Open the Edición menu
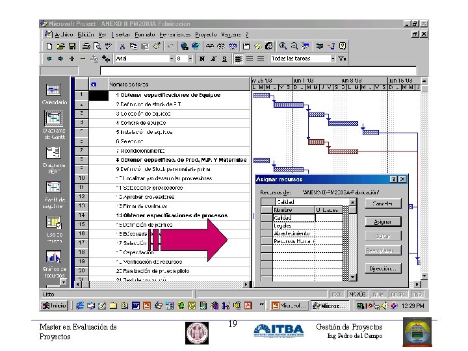 click(86, 34)
